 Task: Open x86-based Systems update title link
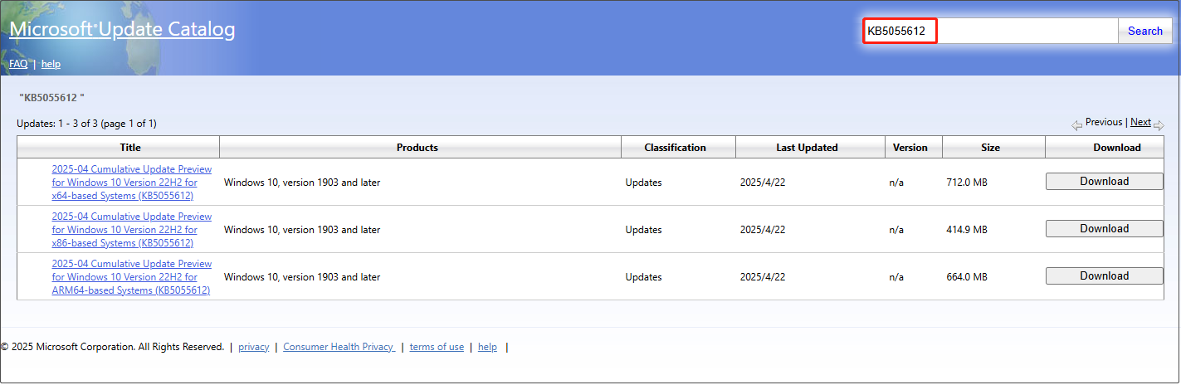tap(131, 230)
